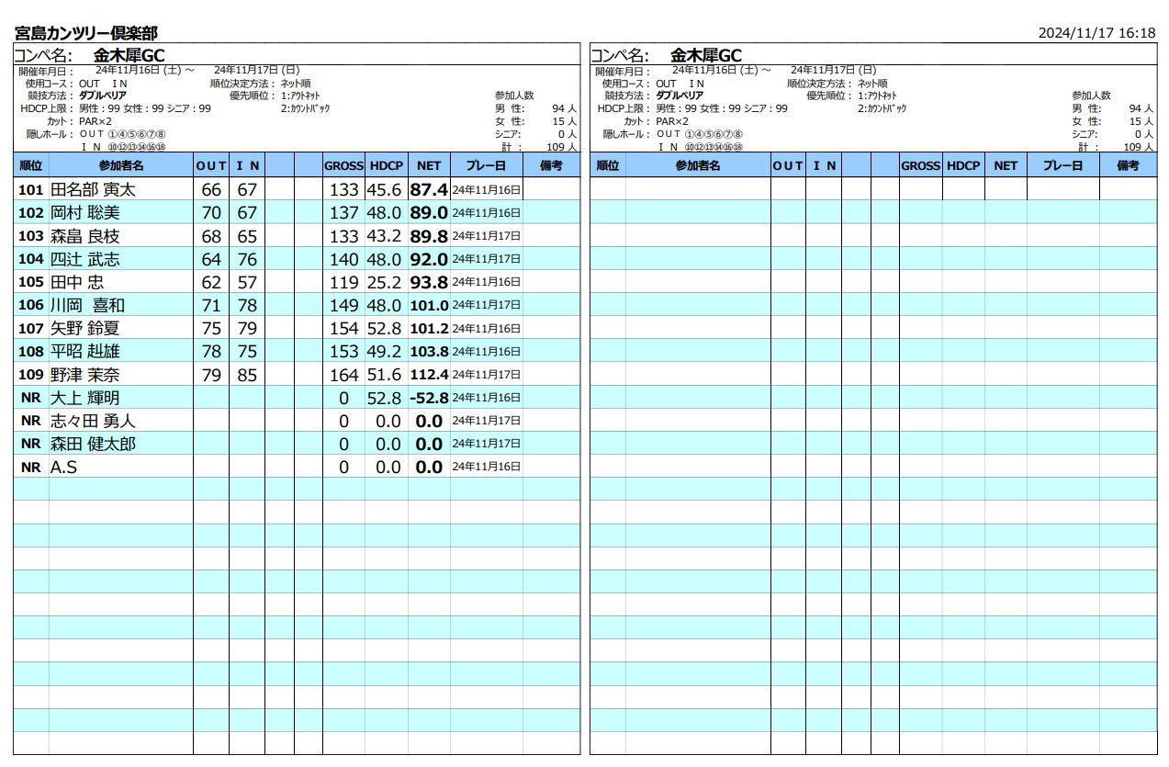The width and height of the screenshot is (1169, 767).
Task: Click rank number 105
Action: 31,282
